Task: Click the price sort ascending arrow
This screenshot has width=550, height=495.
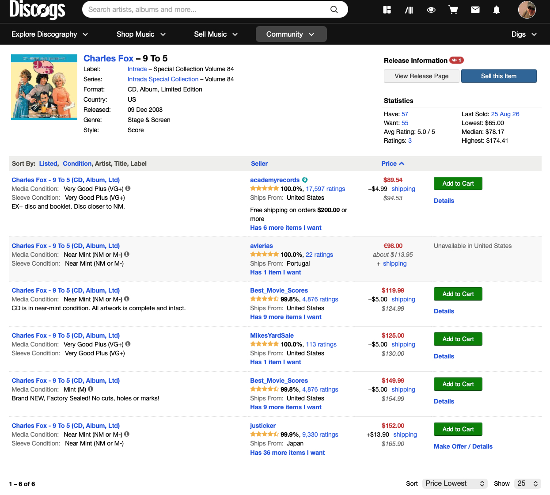Action: point(402,164)
